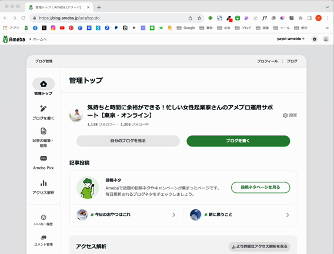The height and width of the screenshot is (254, 334).
Task: Open いいね！履歴 smiley icon
Action: coord(44,217)
